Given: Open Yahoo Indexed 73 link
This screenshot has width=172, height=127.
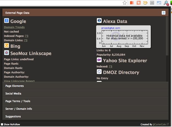Looking at the screenshot, I should [110, 67].
